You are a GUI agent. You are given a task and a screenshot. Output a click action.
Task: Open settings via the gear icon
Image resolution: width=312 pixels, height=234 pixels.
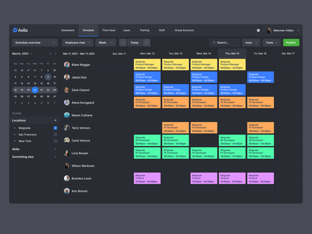tap(258, 31)
